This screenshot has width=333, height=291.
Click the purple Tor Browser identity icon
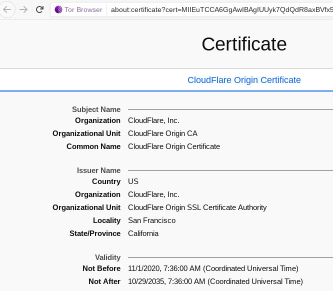(58, 9)
